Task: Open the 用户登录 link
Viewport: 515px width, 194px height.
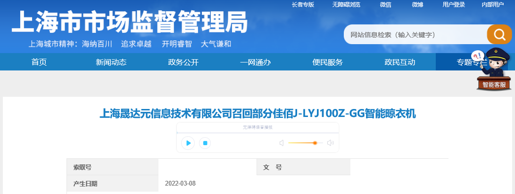Action: (454, 5)
